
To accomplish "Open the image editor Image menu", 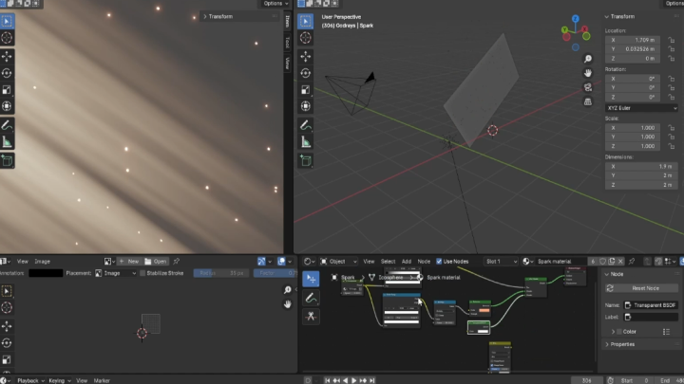I will pos(43,262).
